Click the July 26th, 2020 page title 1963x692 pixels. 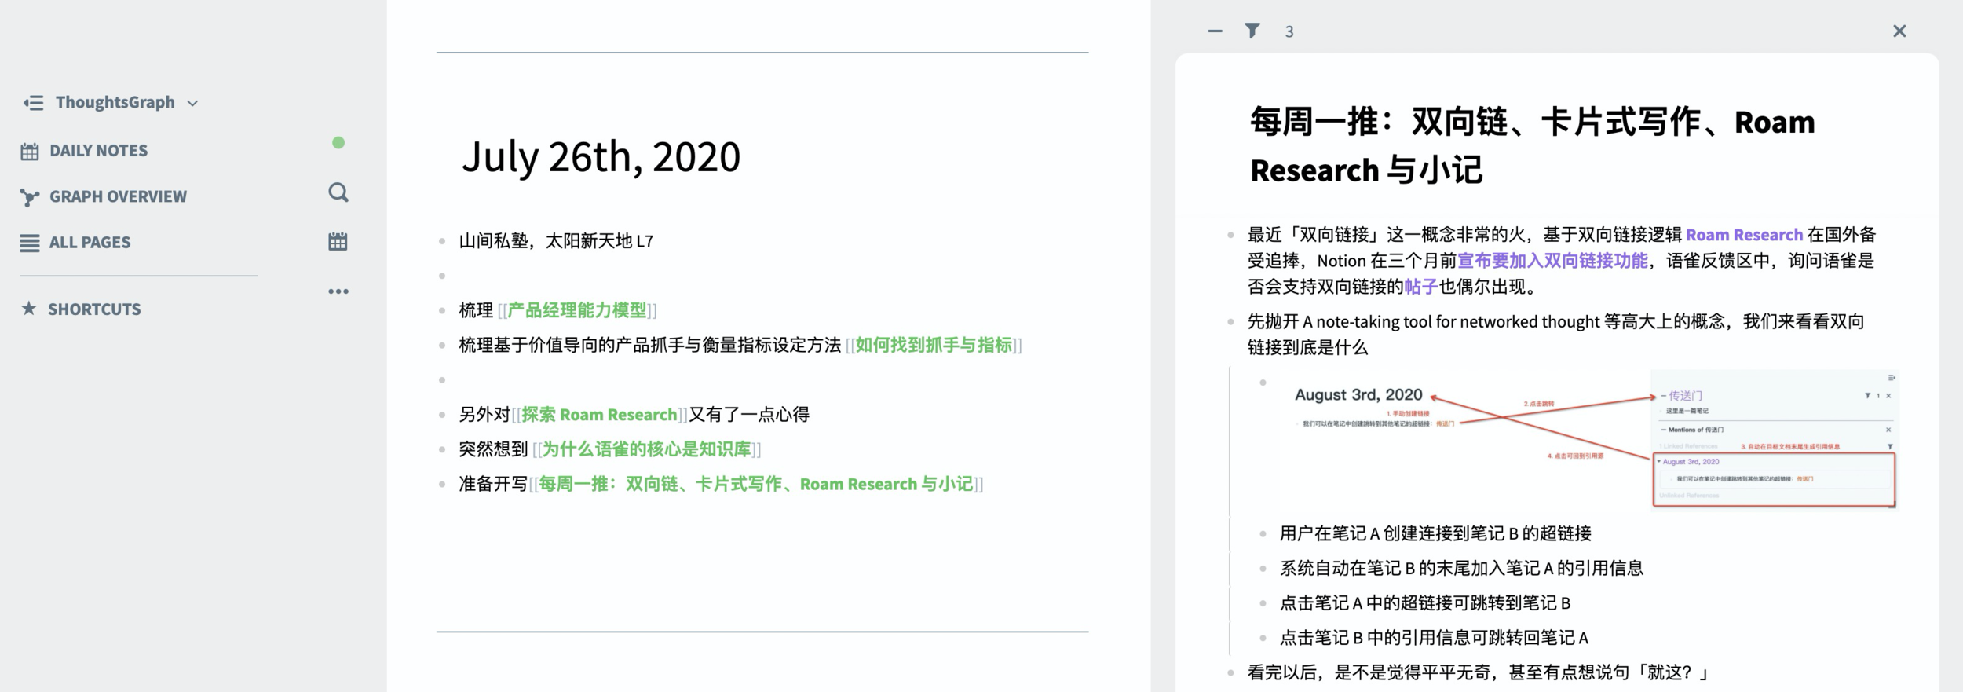601,156
